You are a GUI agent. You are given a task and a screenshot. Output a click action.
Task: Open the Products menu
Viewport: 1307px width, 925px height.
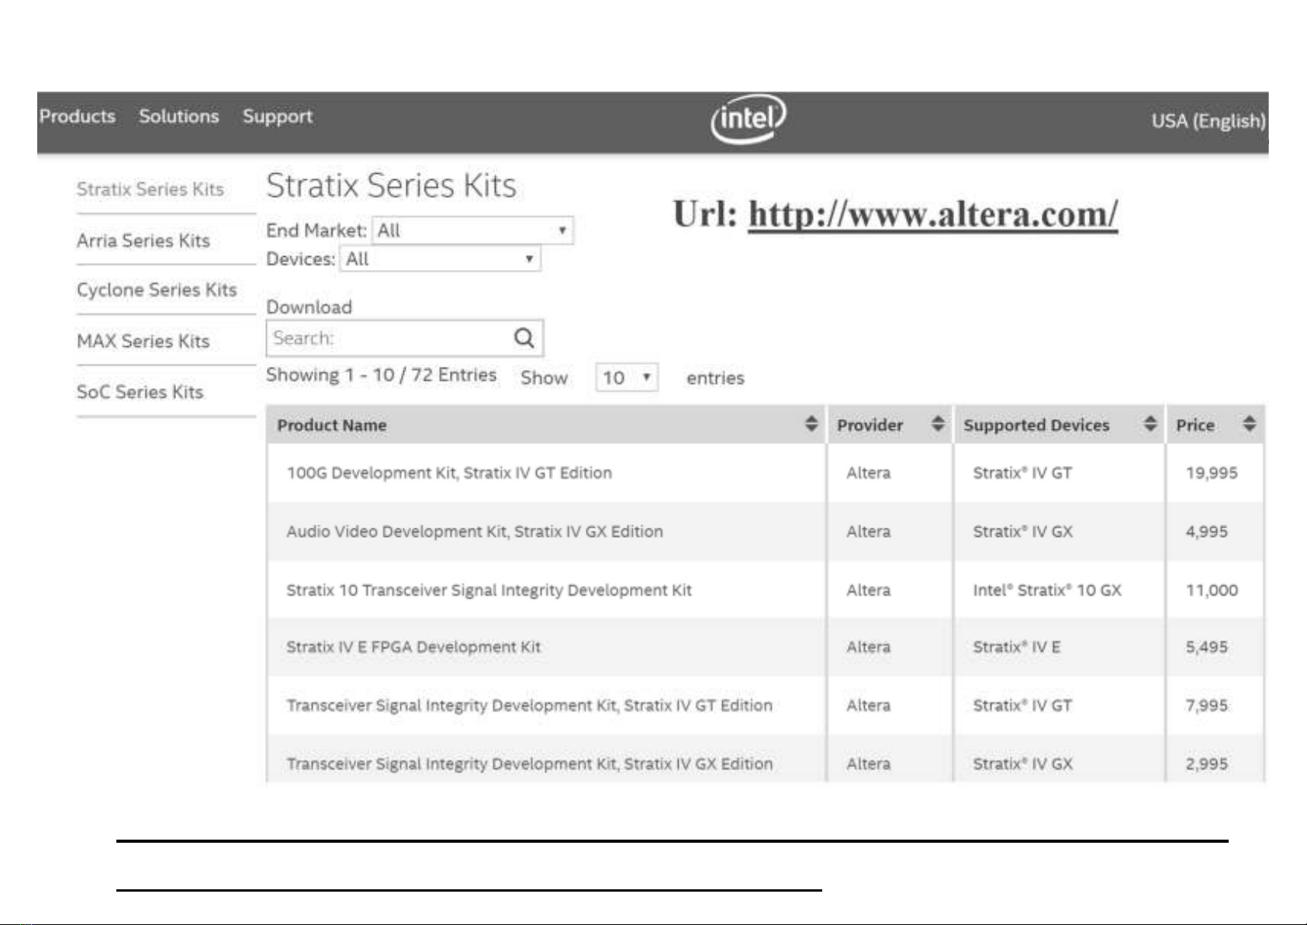click(77, 116)
